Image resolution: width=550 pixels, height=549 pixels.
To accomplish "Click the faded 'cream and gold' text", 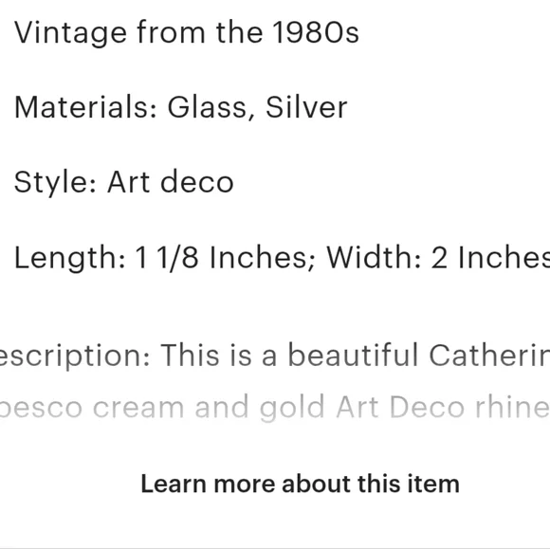I will click(209, 408).
